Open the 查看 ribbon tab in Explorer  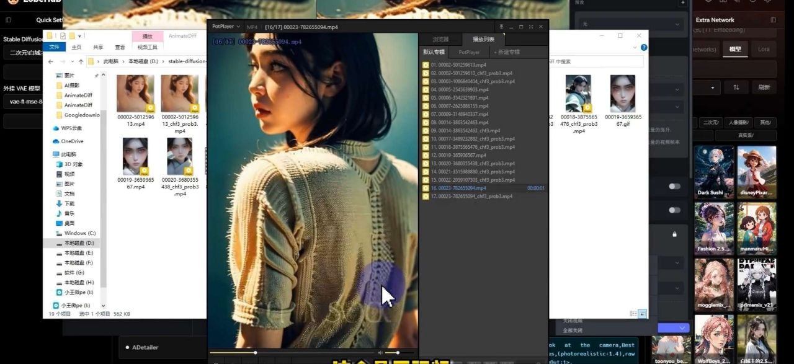(120, 47)
